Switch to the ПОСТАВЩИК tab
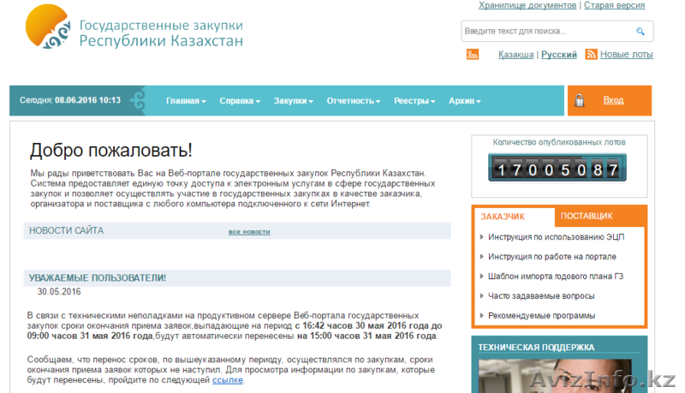 click(x=587, y=217)
